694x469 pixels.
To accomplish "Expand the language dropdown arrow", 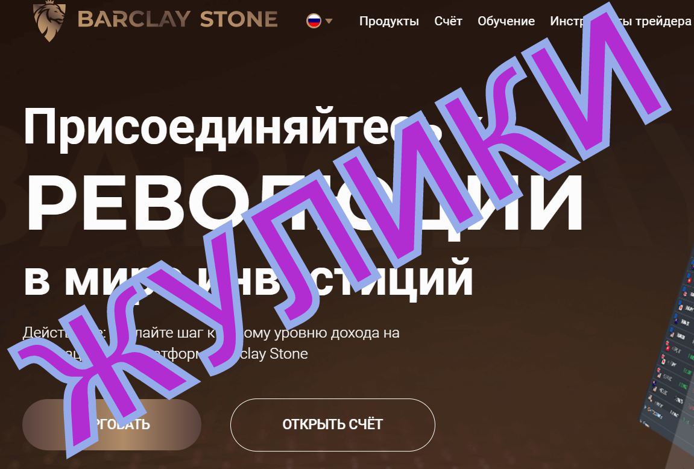I will tap(329, 20).
